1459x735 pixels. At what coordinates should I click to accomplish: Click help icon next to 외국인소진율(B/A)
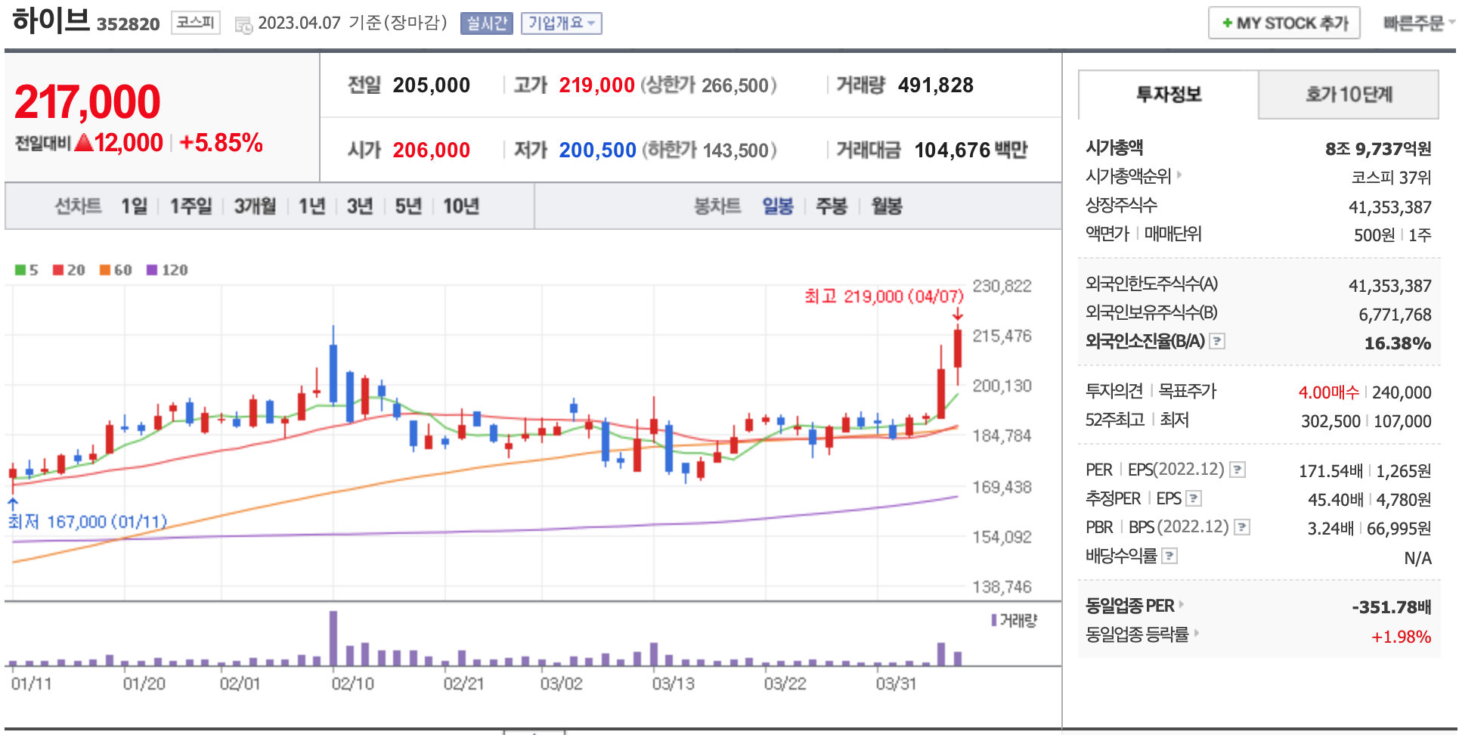tap(1217, 342)
